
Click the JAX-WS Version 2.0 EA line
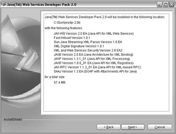94,33
